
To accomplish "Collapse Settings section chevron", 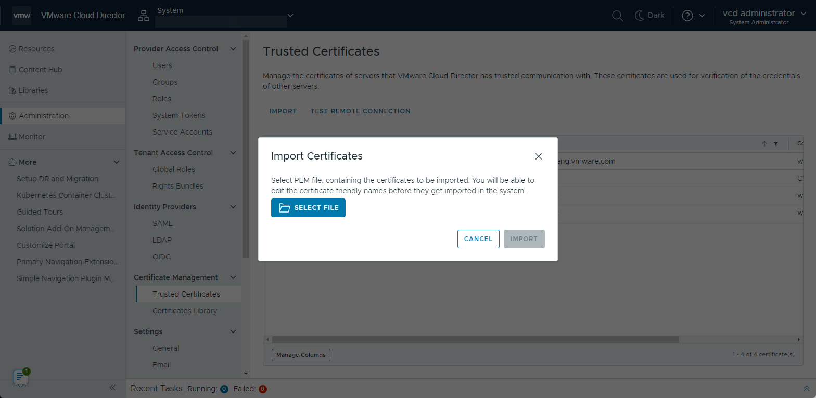I will (x=233, y=331).
